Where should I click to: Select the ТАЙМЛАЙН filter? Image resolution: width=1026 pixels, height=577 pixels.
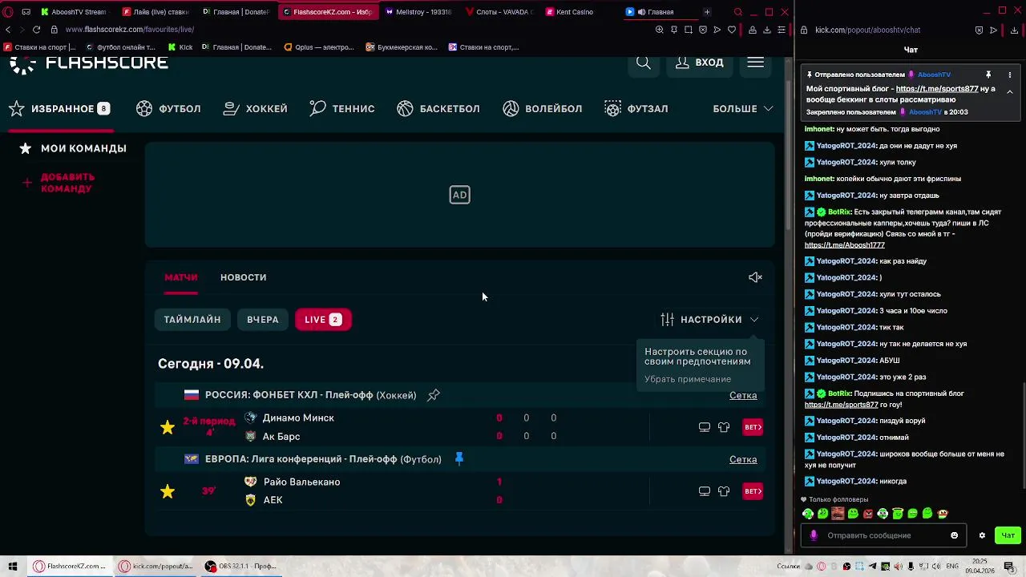(x=192, y=320)
